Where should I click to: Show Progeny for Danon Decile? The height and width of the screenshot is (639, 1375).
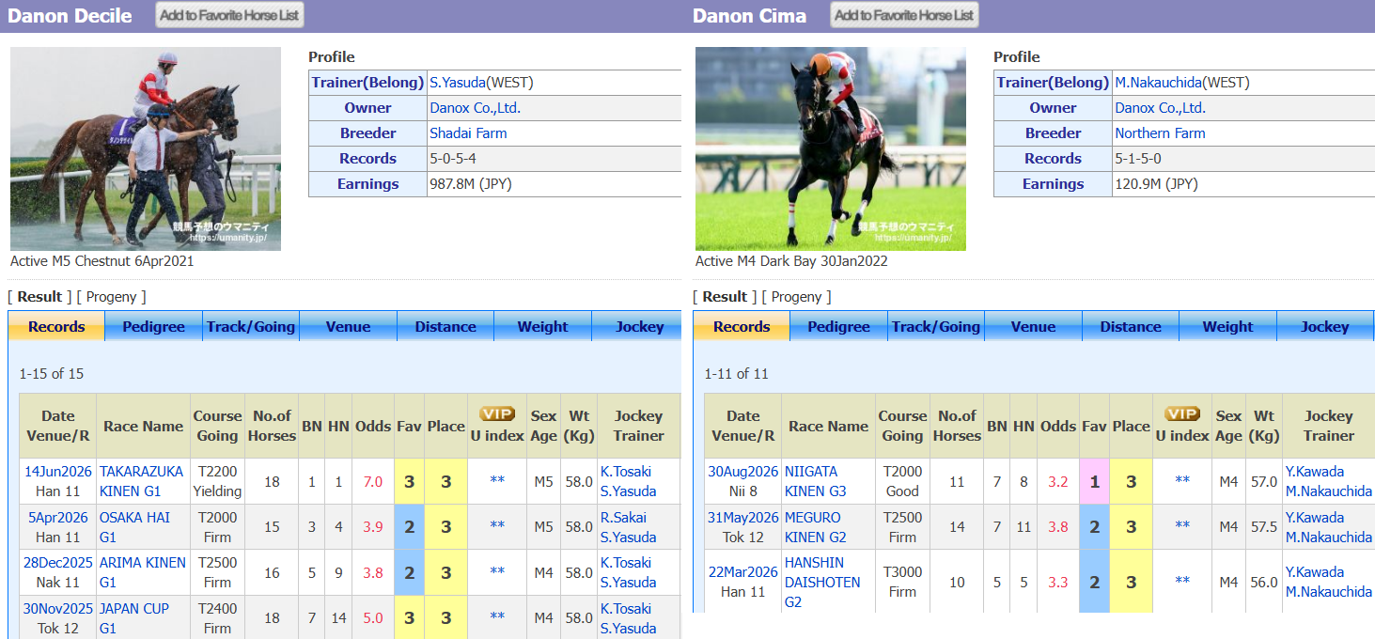[x=112, y=297]
